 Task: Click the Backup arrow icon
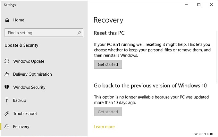[x=7, y=100]
